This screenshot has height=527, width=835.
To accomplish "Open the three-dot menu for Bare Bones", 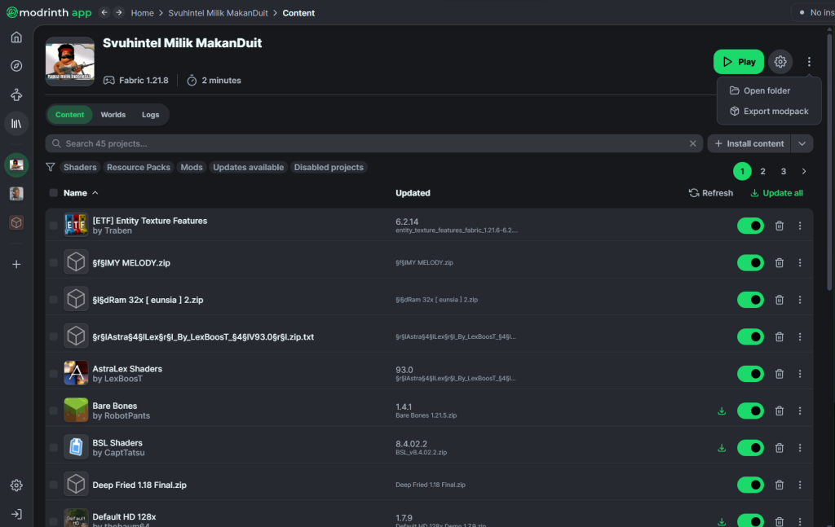I will (800, 411).
